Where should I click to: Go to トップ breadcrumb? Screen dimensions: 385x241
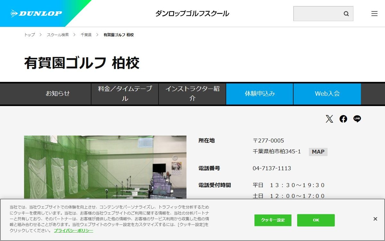(30, 35)
